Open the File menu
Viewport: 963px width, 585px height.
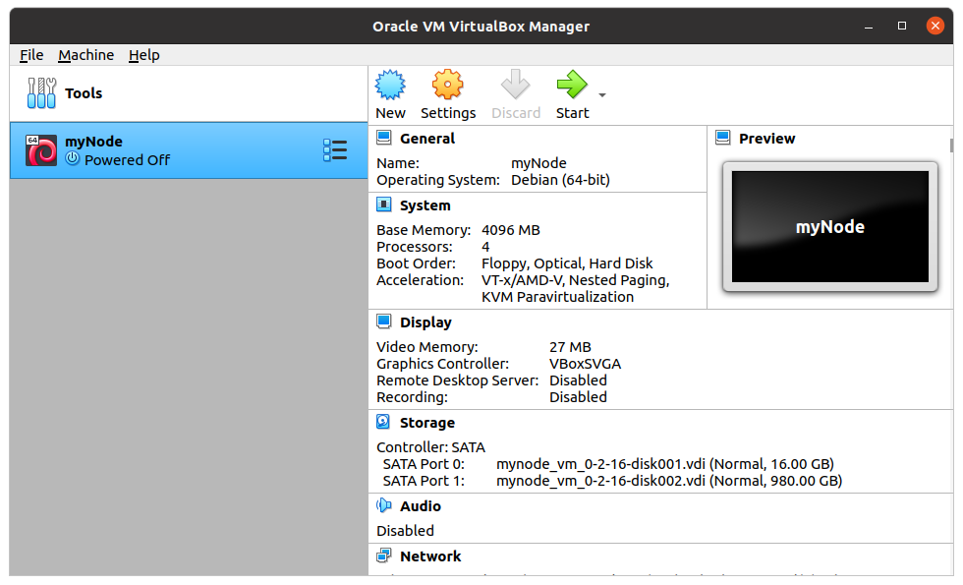click(31, 55)
